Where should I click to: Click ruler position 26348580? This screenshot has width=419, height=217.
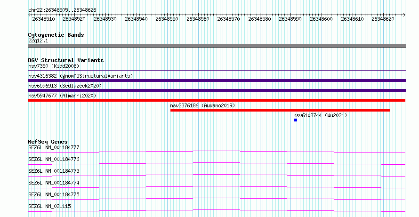(259, 19)
